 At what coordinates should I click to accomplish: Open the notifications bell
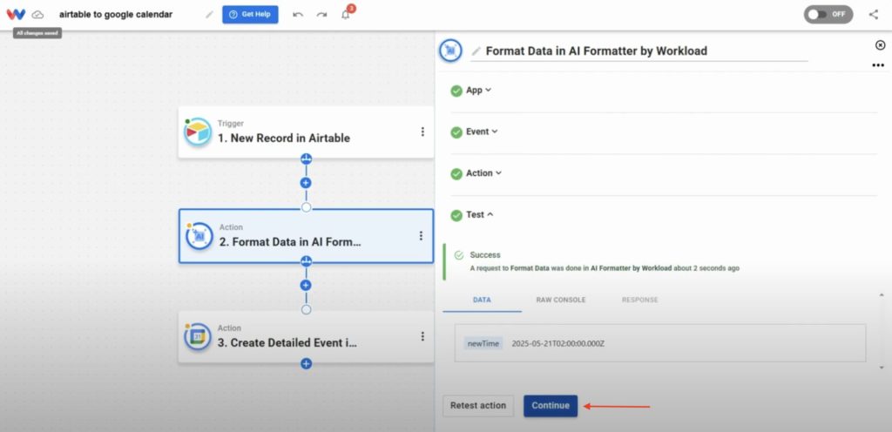pos(346,14)
